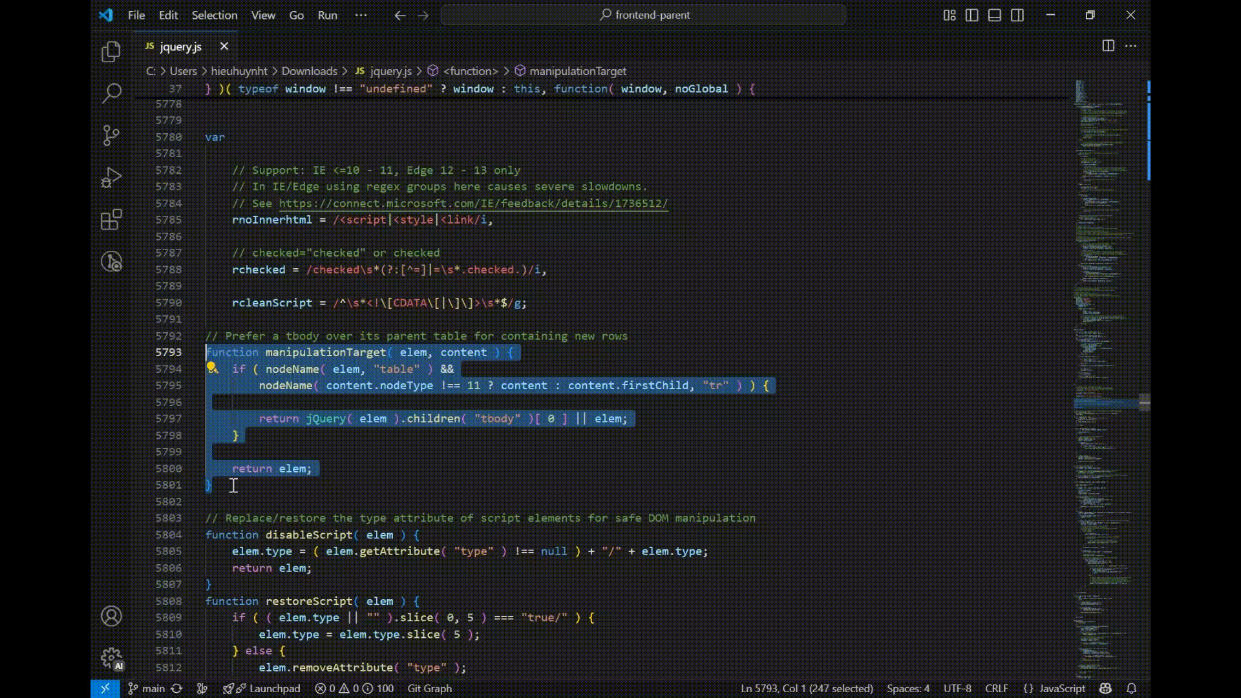Open the Extensions view
1241x698 pixels.
coord(111,220)
